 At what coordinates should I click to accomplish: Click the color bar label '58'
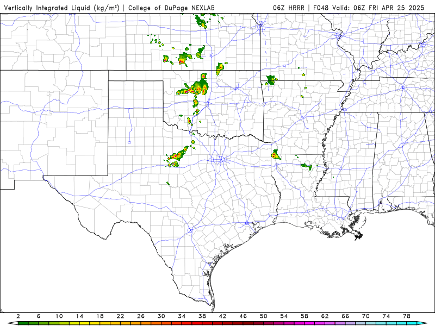(304, 316)
